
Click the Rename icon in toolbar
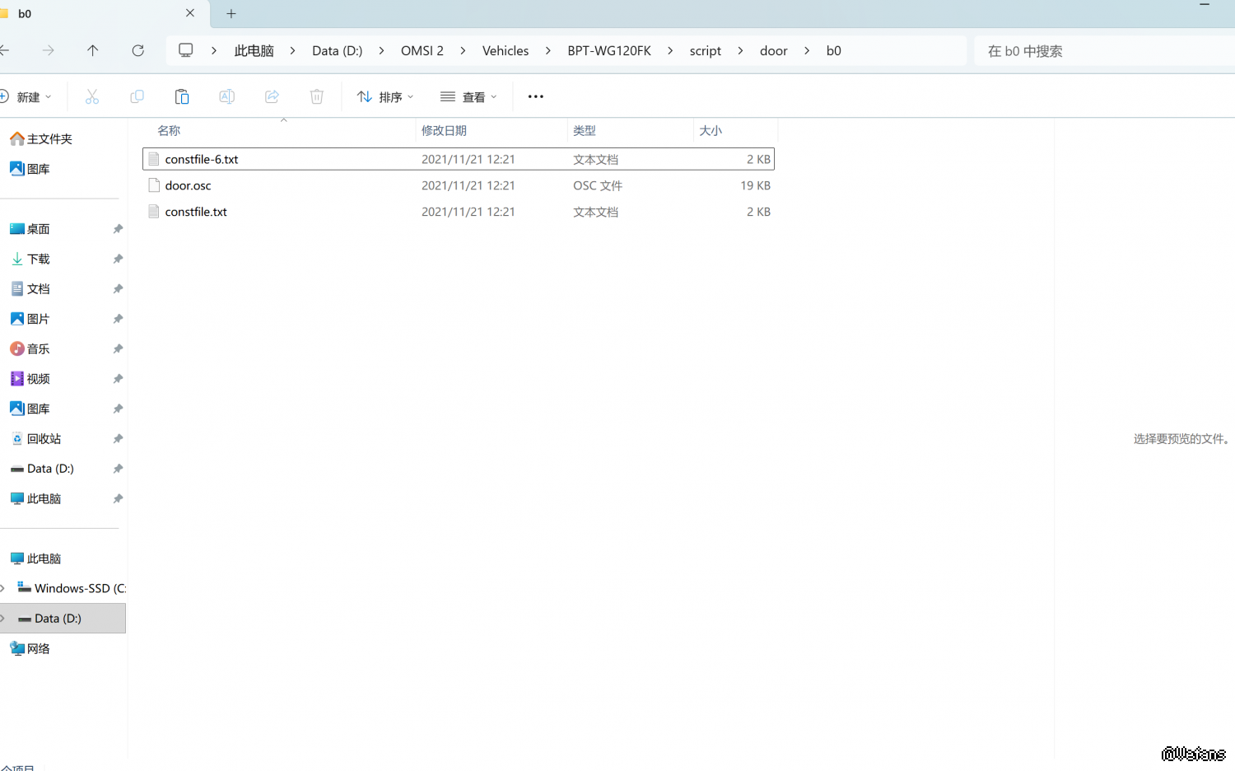tap(226, 97)
